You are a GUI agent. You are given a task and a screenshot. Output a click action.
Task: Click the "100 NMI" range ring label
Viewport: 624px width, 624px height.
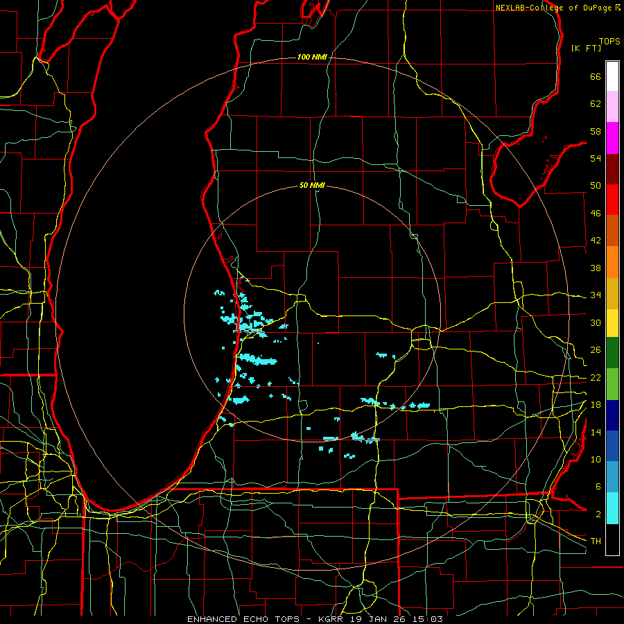click(312, 58)
